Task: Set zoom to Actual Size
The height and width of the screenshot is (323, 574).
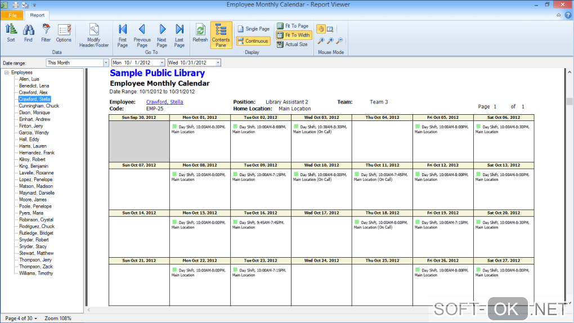Action: coord(292,44)
